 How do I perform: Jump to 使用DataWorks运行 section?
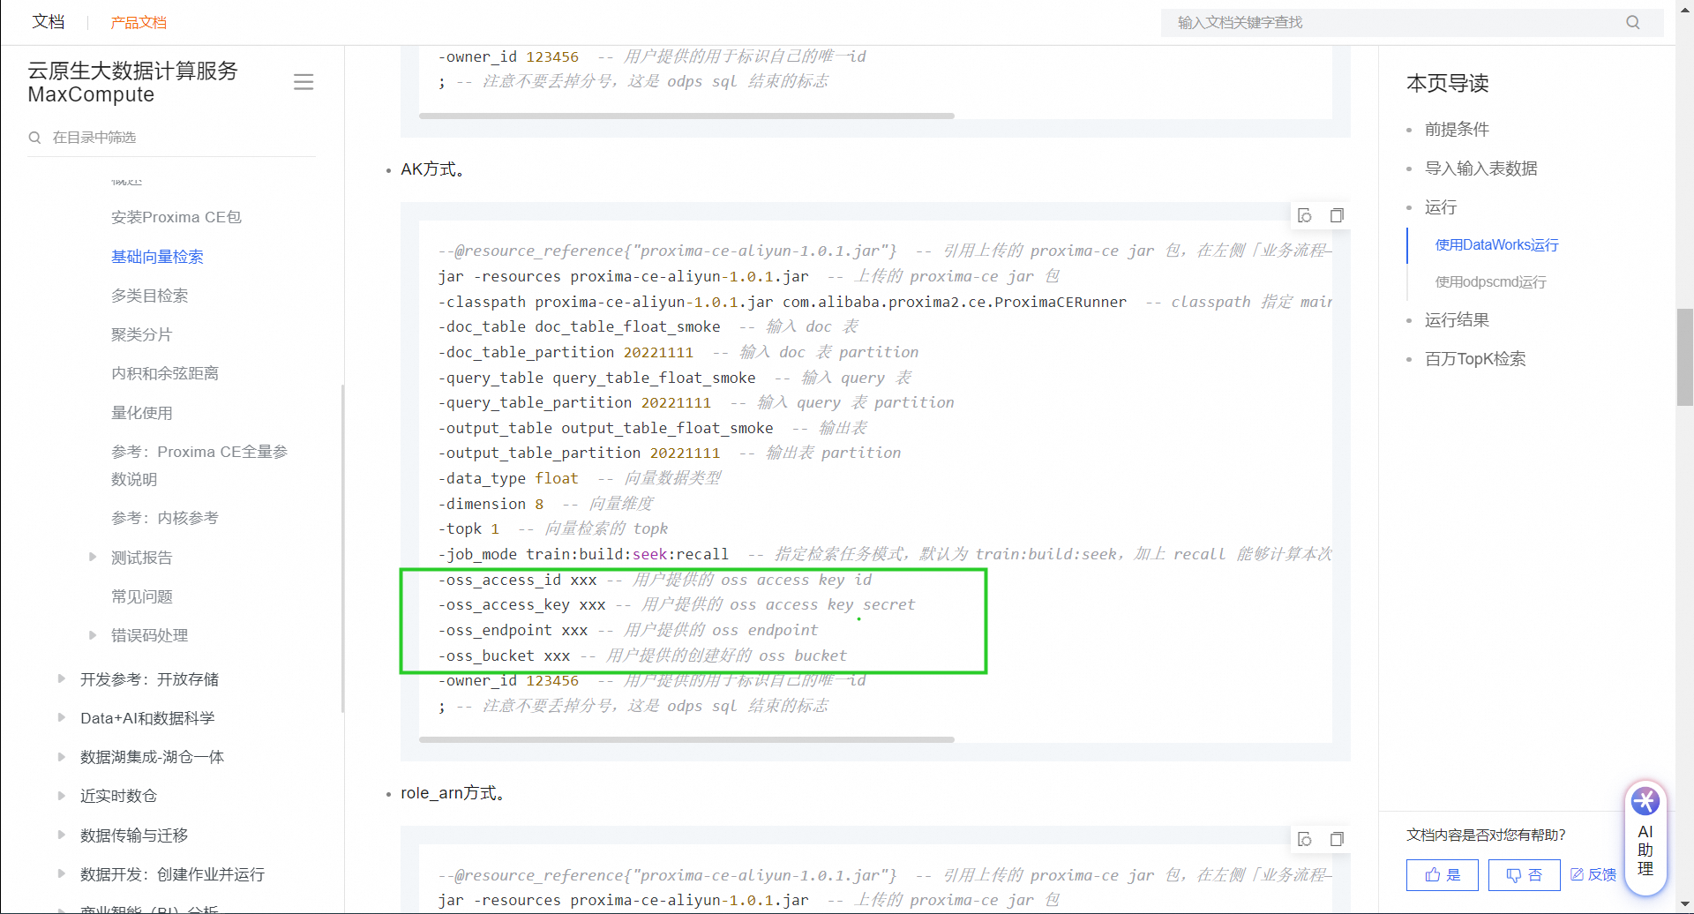(x=1496, y=245)
